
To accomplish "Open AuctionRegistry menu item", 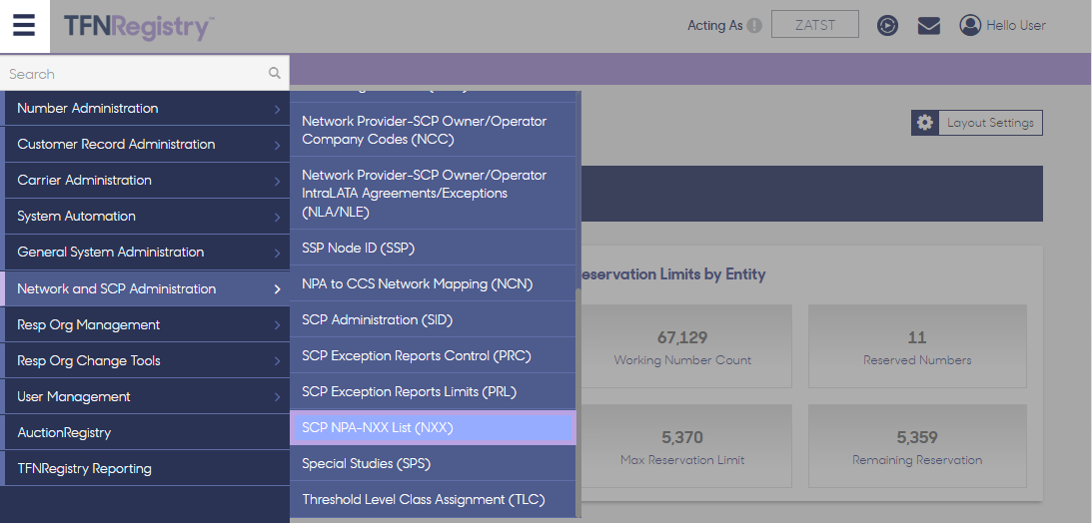I will (145, 432).
